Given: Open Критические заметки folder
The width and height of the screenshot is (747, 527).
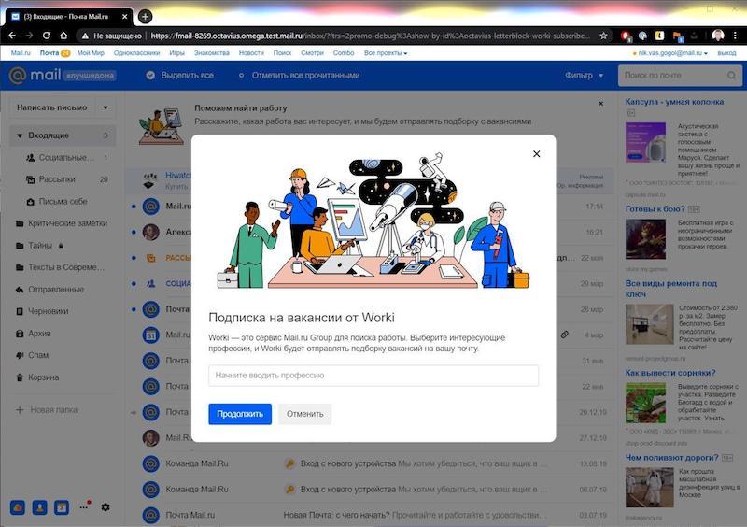Looking at the screenshot, I should click(63, 223).
